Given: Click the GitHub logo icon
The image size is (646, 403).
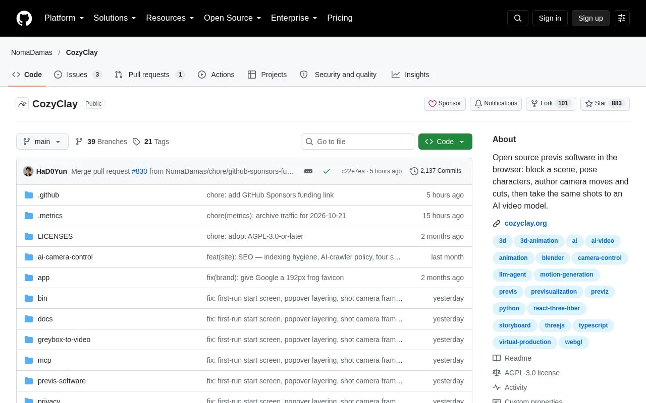Looking at the screenshot, I should click(24, 18).
